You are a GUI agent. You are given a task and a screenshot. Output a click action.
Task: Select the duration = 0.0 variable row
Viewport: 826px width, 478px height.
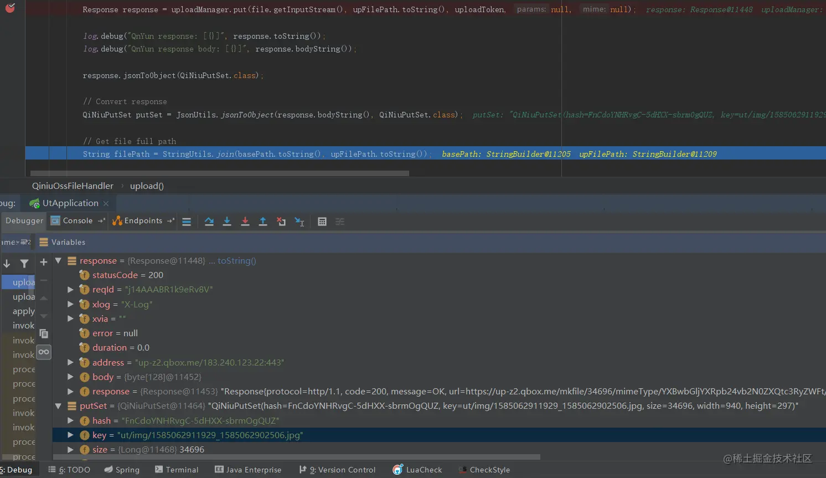point(439,347)
